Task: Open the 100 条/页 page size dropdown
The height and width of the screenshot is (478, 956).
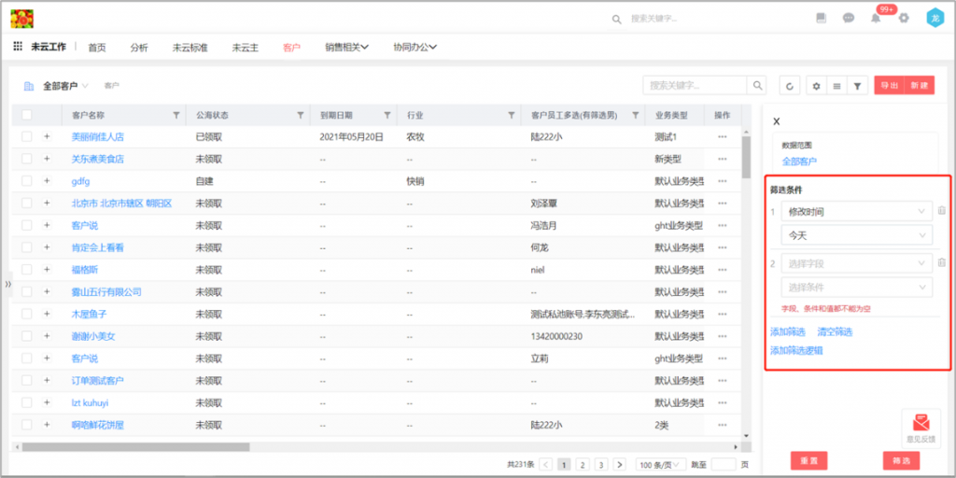Action: coord(659,464)
